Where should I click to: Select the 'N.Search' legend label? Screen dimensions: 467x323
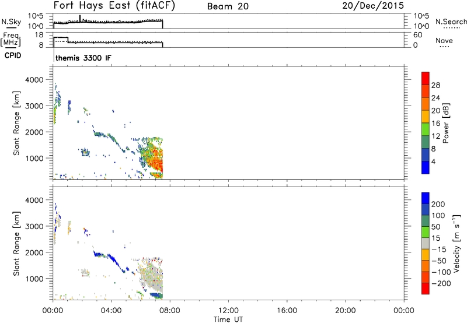(451, 22)
